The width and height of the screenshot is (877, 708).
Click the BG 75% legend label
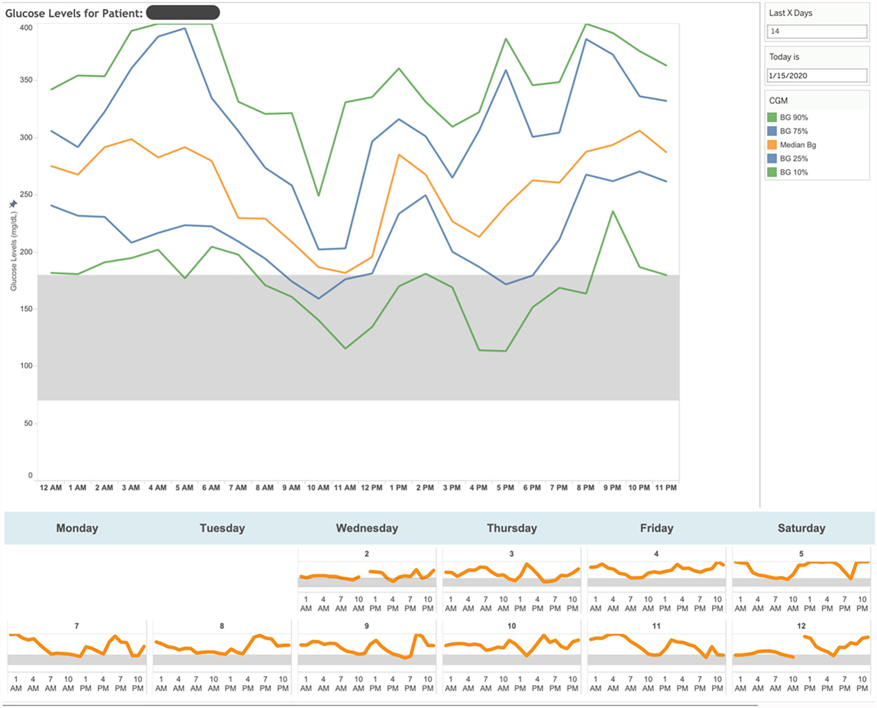(794, 131)
